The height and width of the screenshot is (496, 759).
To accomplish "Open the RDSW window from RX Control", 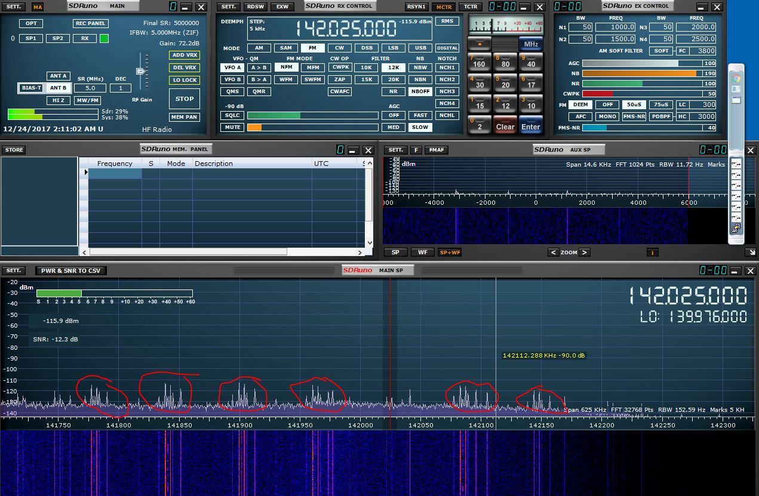I will (255, 7).
